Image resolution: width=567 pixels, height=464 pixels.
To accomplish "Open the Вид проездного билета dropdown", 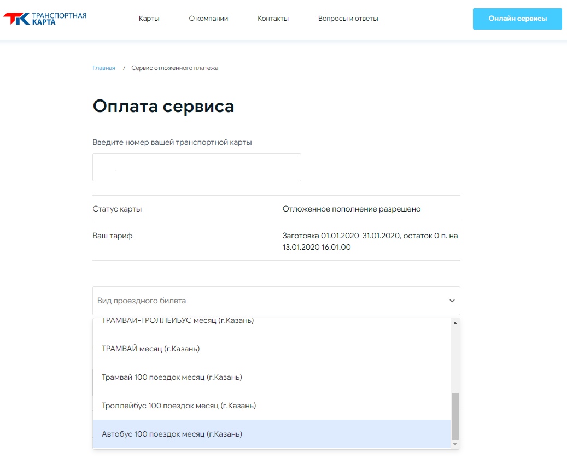I will [x=276, y=301].
